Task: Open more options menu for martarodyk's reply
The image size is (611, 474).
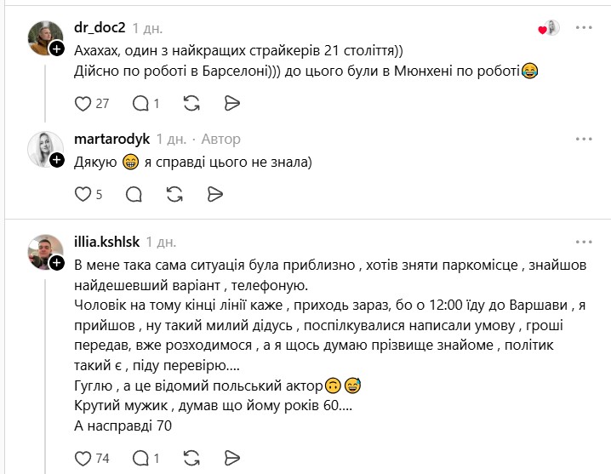Action: point(583,139)
